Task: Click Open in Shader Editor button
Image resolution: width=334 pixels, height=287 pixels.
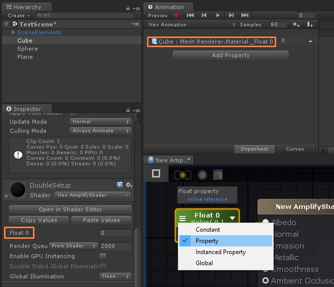Action: pos(70,209)
